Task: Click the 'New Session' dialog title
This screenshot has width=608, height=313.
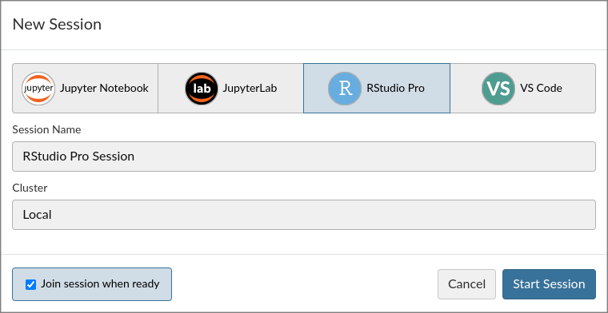Action: (57, 25)
